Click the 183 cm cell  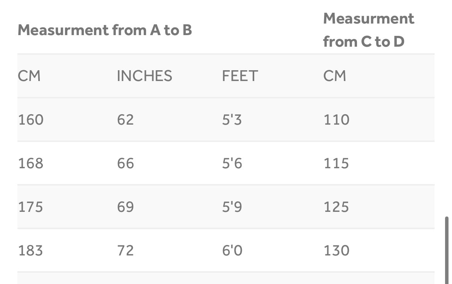[x=31, y=250]
